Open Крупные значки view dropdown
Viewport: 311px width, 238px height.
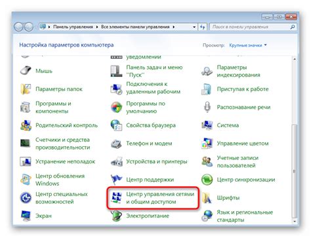point(248,45)
